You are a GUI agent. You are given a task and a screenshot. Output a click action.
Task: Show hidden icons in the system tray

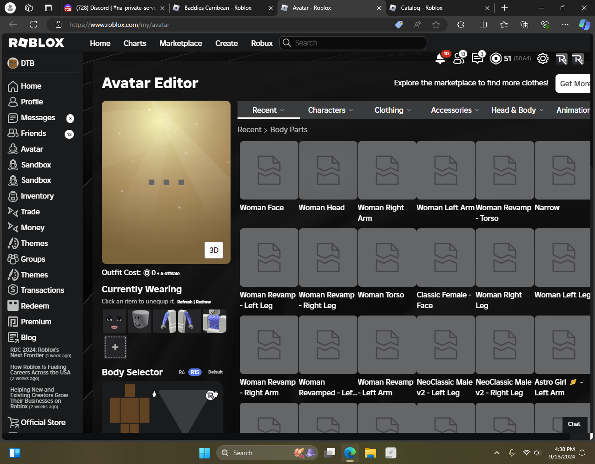point(497,453)
